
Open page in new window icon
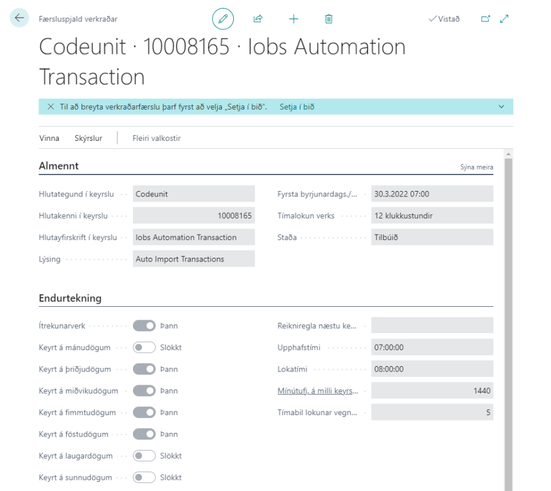(x=485, y=19)
